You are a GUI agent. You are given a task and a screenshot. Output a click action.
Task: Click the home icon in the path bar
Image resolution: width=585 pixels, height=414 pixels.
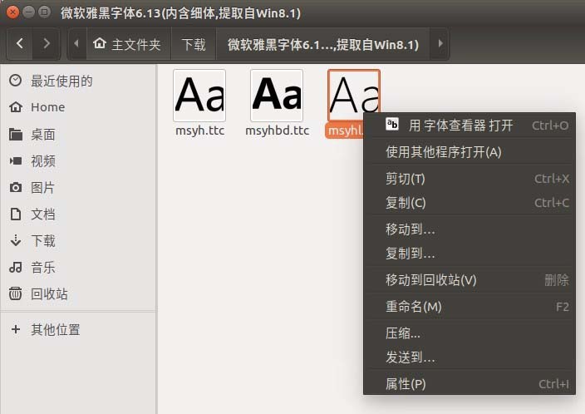100,43
